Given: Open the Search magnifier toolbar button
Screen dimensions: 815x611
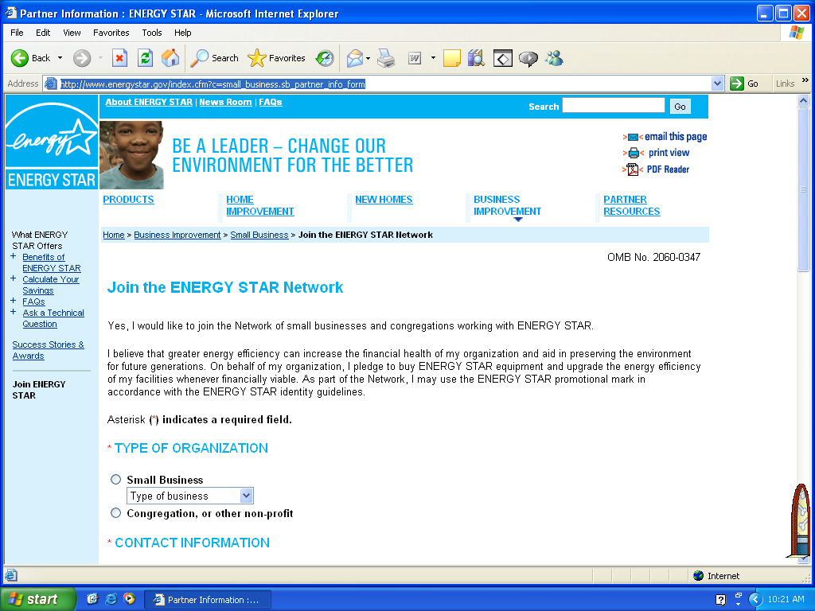Looking at the screenshot, I should click(x=214, y=58).
